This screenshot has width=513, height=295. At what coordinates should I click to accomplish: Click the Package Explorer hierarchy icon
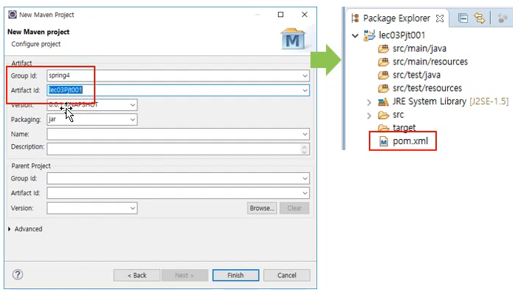pos(355,18)
